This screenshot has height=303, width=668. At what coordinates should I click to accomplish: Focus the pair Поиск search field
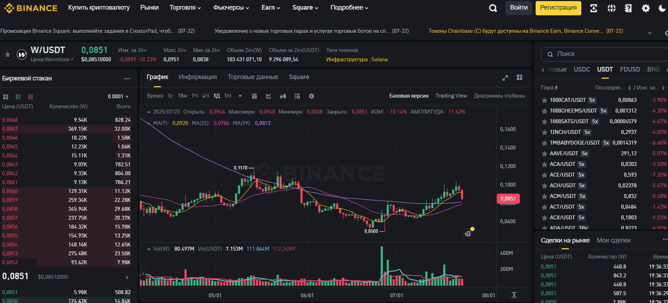[x=604, y=54]
